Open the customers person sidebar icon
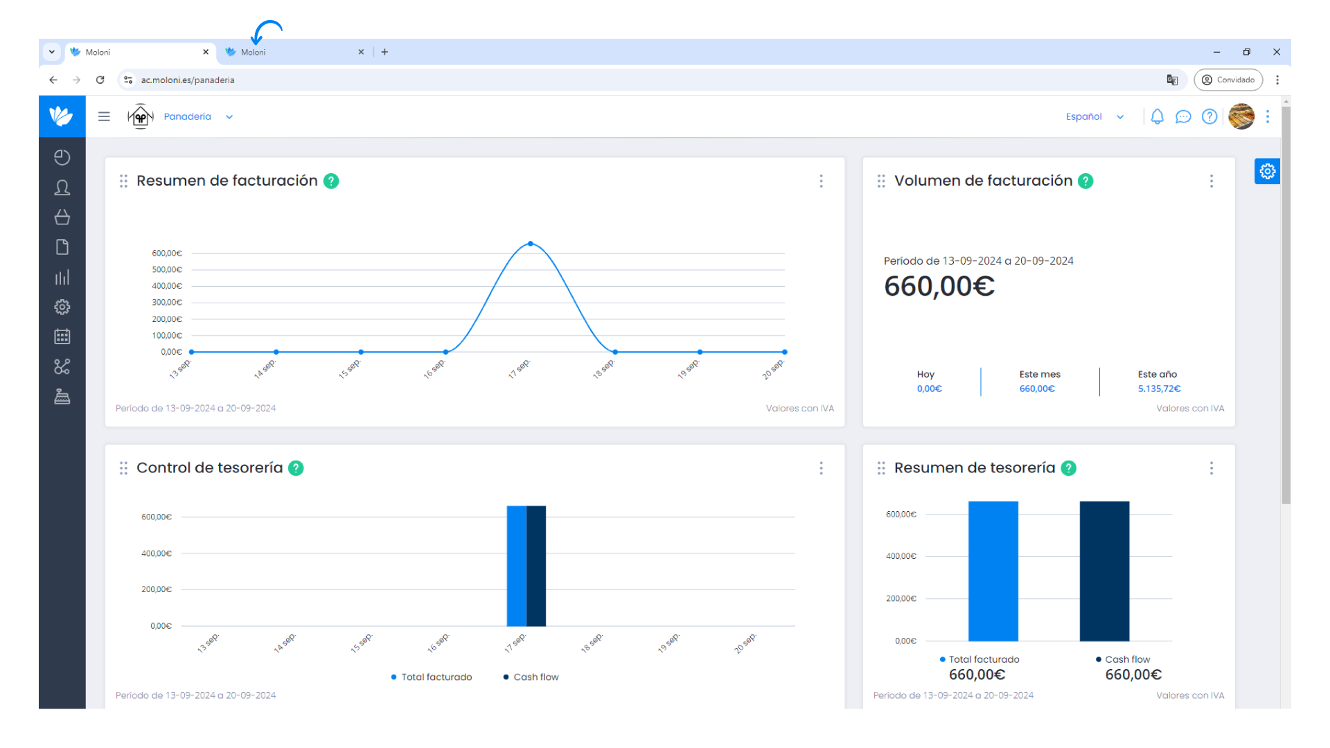Viewport: 1330px width, 748px height. 62,188
